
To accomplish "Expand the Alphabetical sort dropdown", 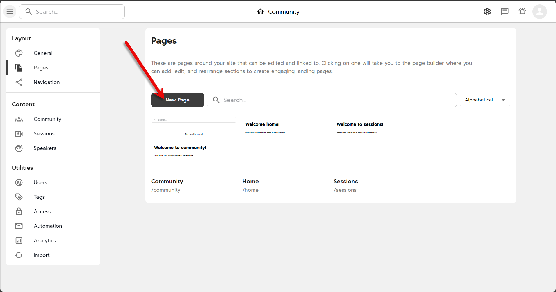I will tap(485, 100).
